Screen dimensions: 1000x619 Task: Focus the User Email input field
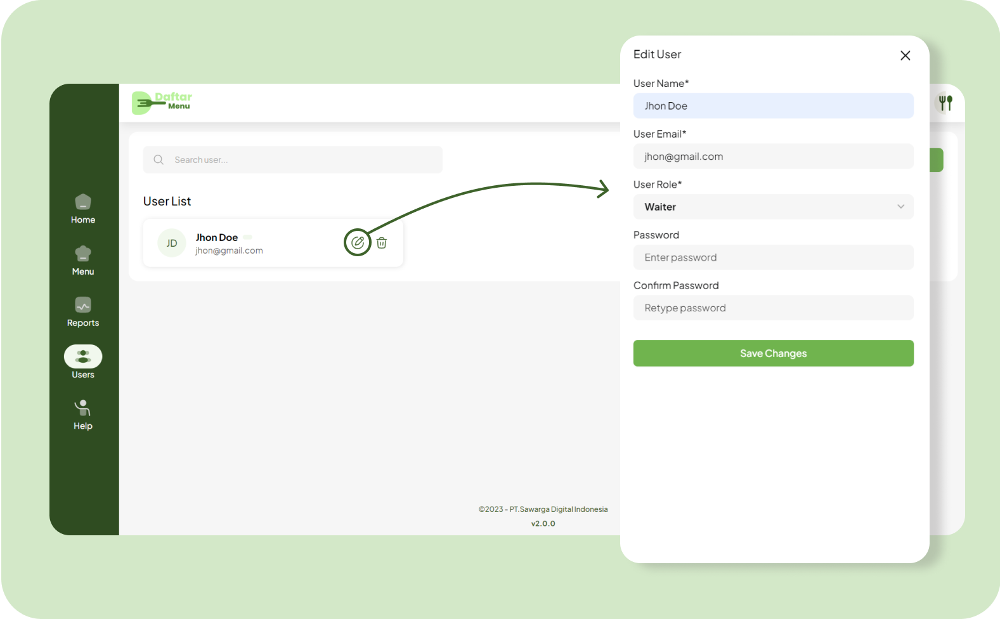pos(773,157)
